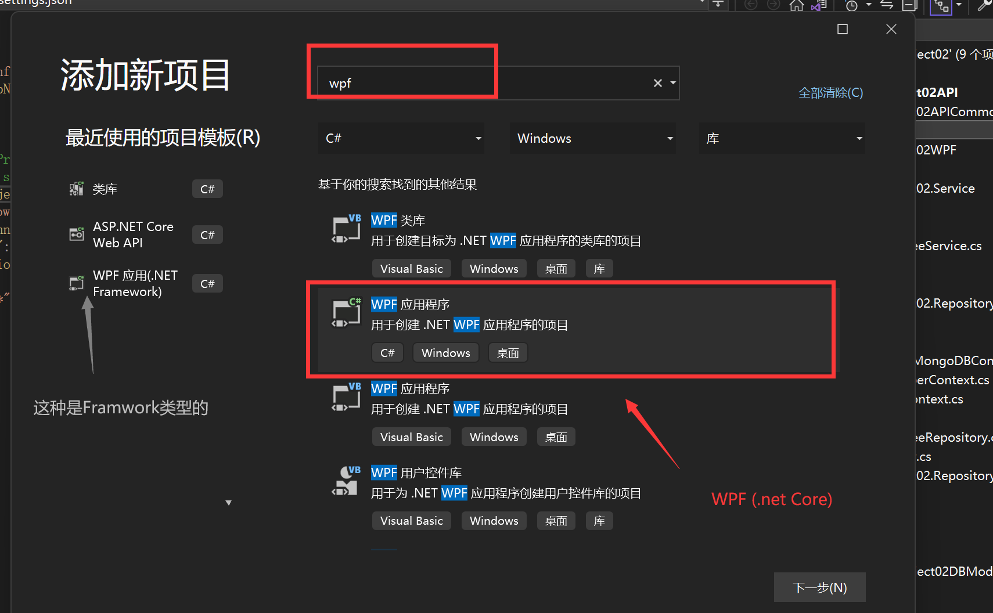Select the 02WPF item in Solution Explorer
This screenshot has width=993, height=613.
pos(936,150)
